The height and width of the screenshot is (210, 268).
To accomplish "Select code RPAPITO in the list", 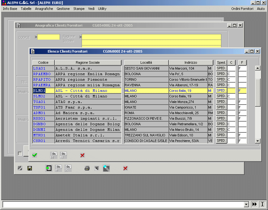I will [x=43, y=79].
